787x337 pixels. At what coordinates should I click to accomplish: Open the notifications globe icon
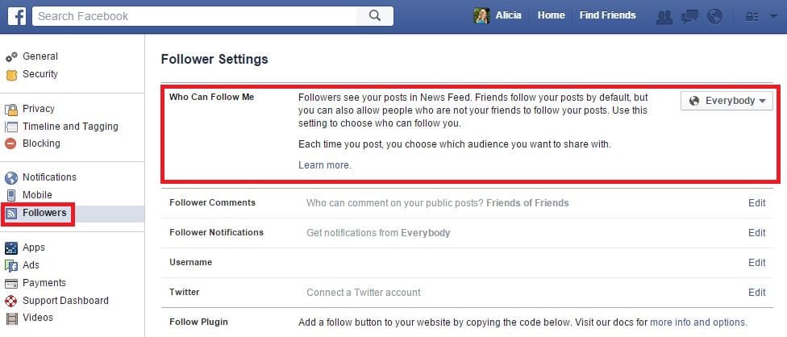[714, 17]
